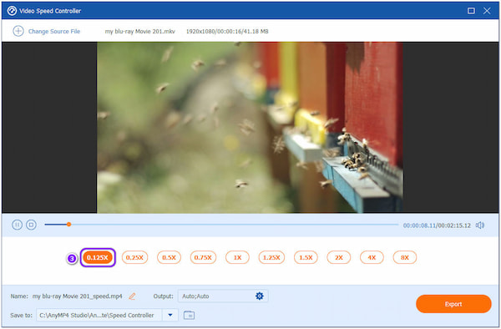Select 0.75X speed
The width and height of the screenshot is (501, 329).
pos(203,257)
